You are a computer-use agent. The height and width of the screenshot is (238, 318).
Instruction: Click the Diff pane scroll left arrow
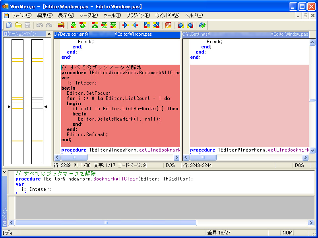coord(12,223)
